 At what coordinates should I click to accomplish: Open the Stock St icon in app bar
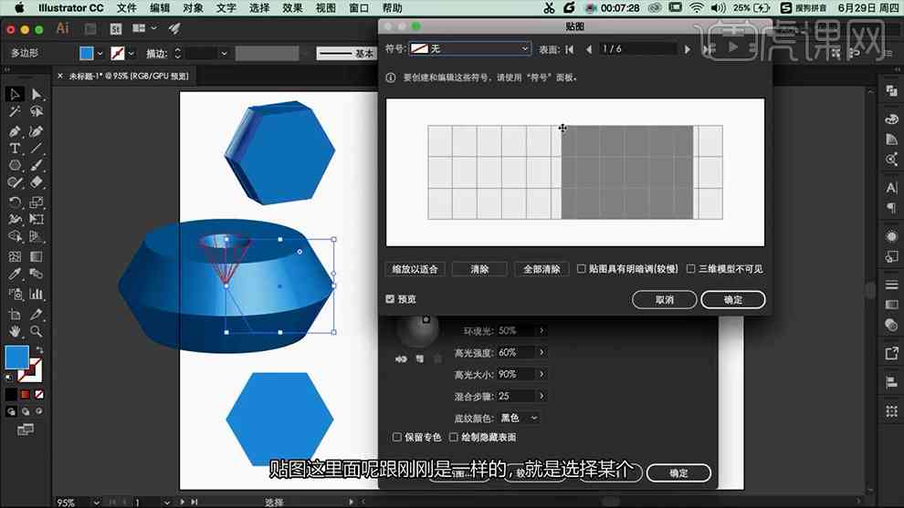[116, 29]
